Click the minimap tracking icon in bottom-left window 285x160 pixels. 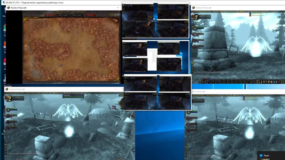click(120, 103)
